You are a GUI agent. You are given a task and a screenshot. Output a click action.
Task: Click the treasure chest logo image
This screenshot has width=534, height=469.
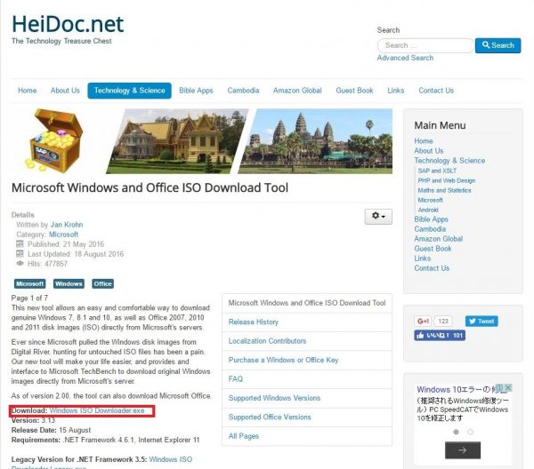[x=55, y=140]
